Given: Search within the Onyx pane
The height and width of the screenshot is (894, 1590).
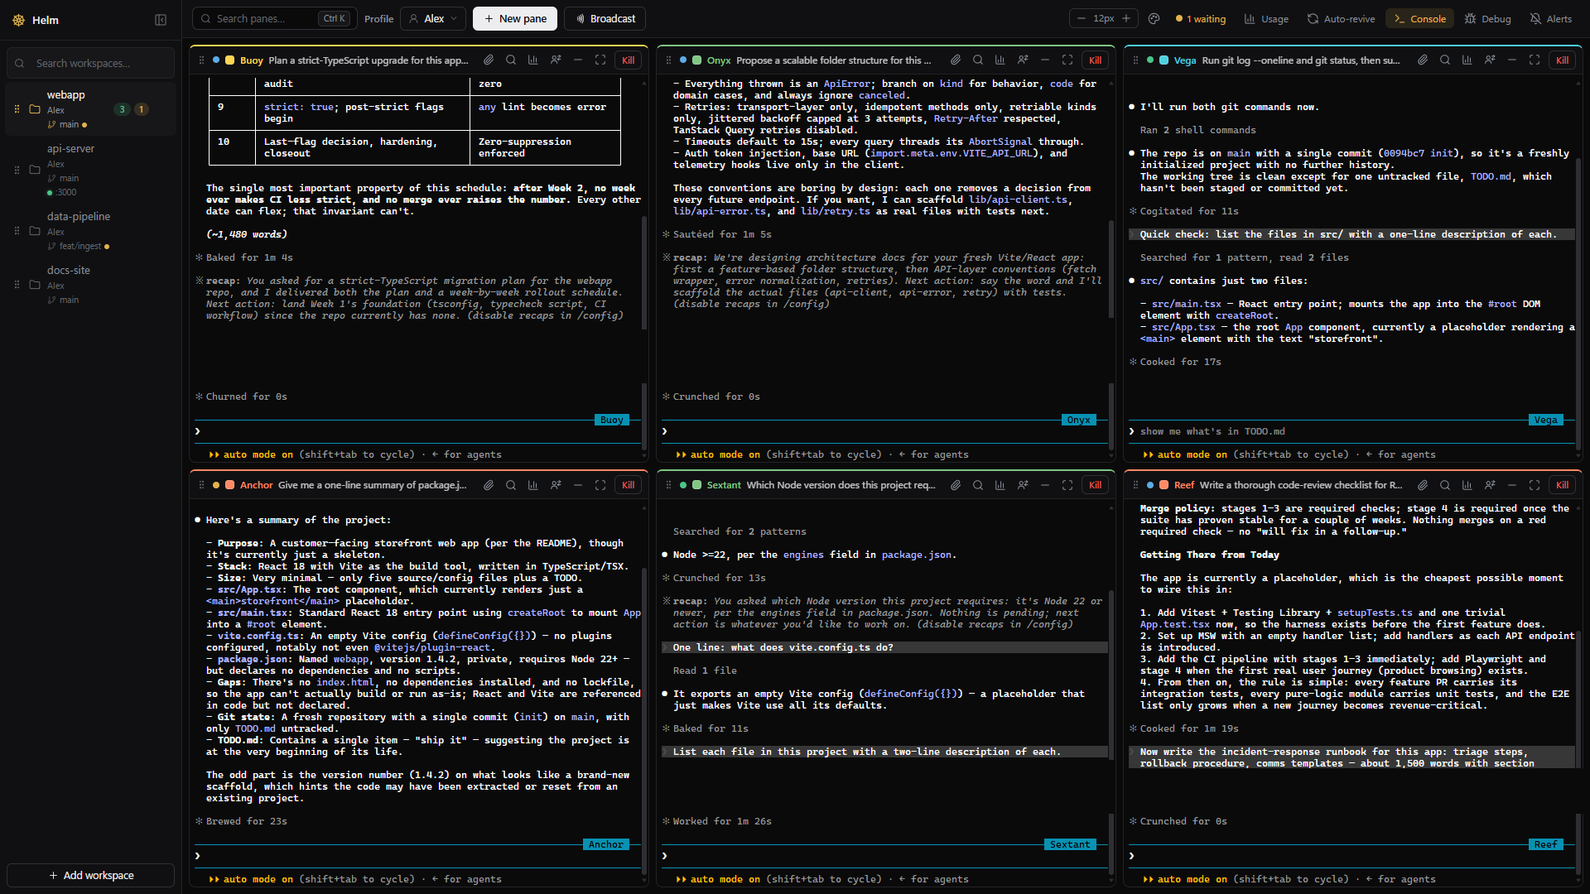Looking at the screenshot, I should (978, 60).
